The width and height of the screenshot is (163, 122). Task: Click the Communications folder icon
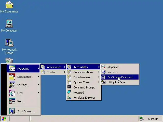(x=69, y=72)
